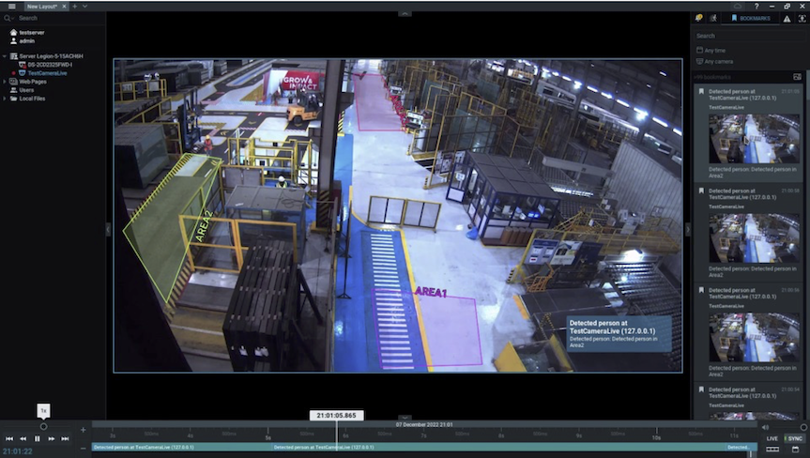The image size is (810, 458).
Task: Open first bookmark thumbnail at 21:01:05
Action: pyautogui.click(x=754, y=138)
